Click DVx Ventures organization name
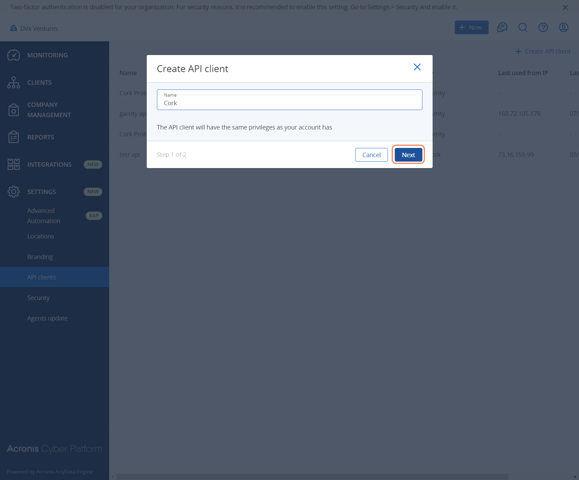Screen dimensions: 579x480 39,28
